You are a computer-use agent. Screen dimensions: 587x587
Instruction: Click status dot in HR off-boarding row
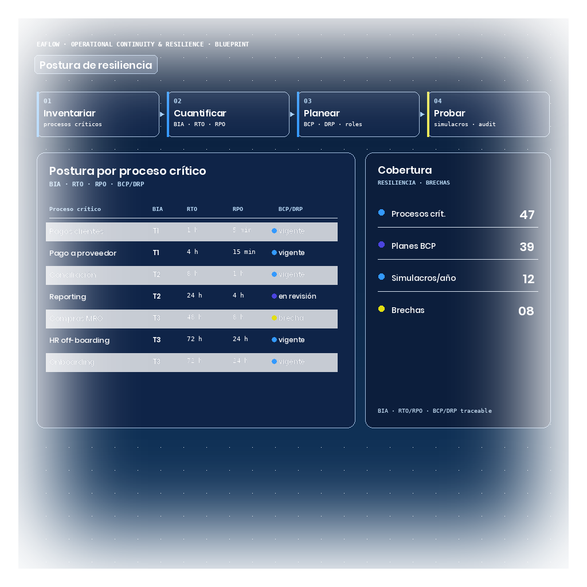pyautogui.click(x=274, y=339)
